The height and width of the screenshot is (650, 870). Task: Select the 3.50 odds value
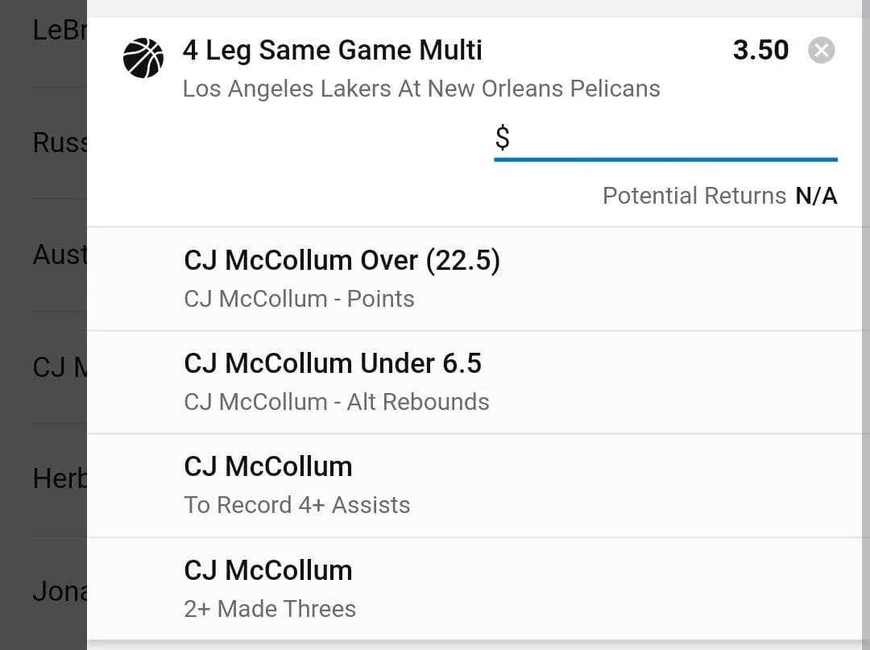[x=760, y=50]
